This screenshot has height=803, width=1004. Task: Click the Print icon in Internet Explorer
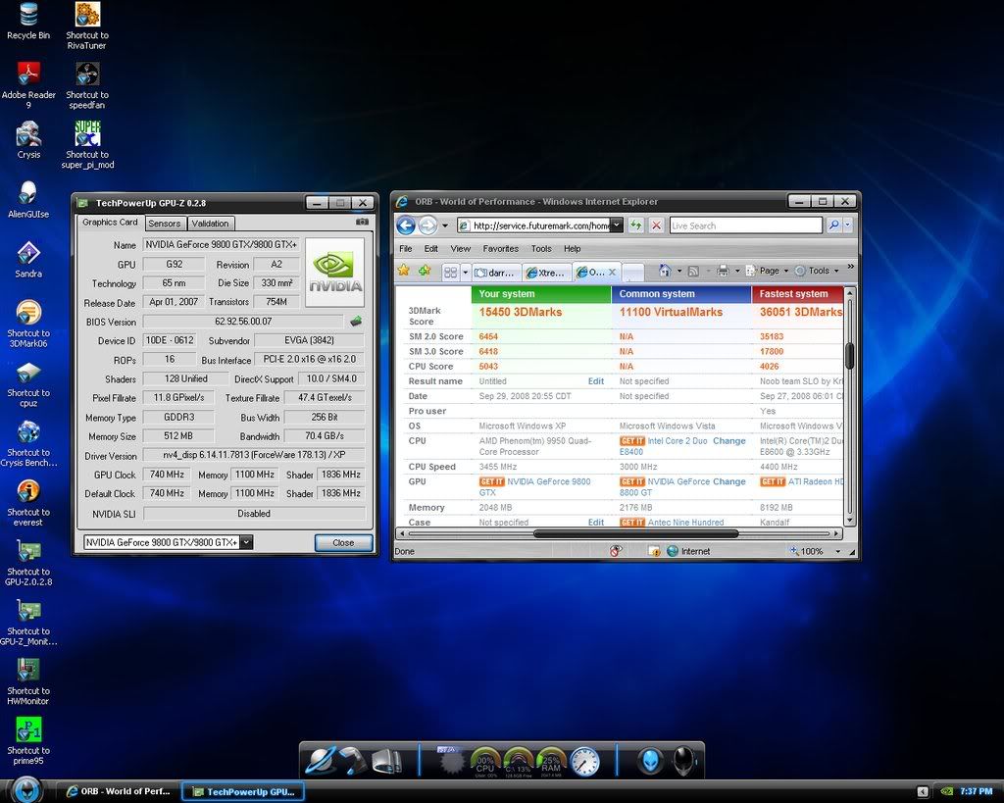[723, 271]
